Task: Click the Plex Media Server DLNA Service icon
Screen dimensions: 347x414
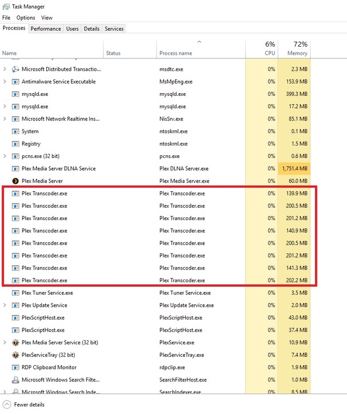Action: 16,169
